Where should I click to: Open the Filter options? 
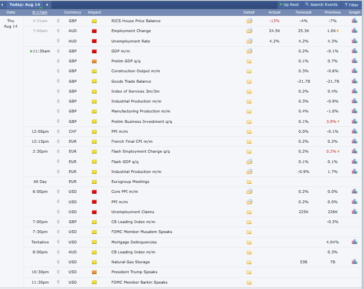pyautogui.click(x=351, y=5)
